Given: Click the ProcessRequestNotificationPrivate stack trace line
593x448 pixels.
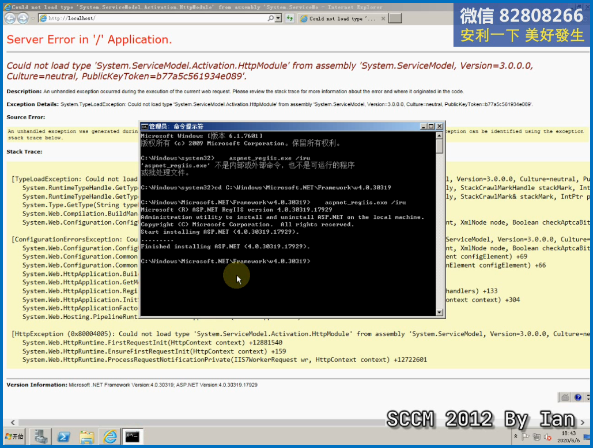Looking at the screenshot, I should coord(224,360).
